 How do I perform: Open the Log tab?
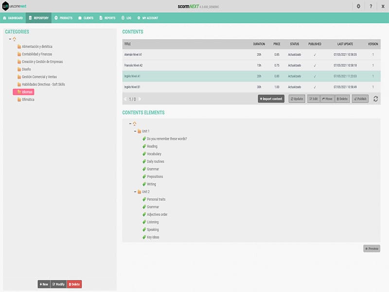[x=126, y=18]
